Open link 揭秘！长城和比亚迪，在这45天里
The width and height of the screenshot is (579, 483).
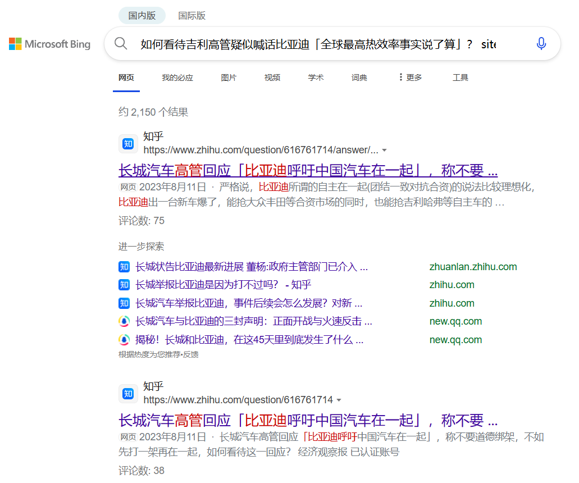249,340
